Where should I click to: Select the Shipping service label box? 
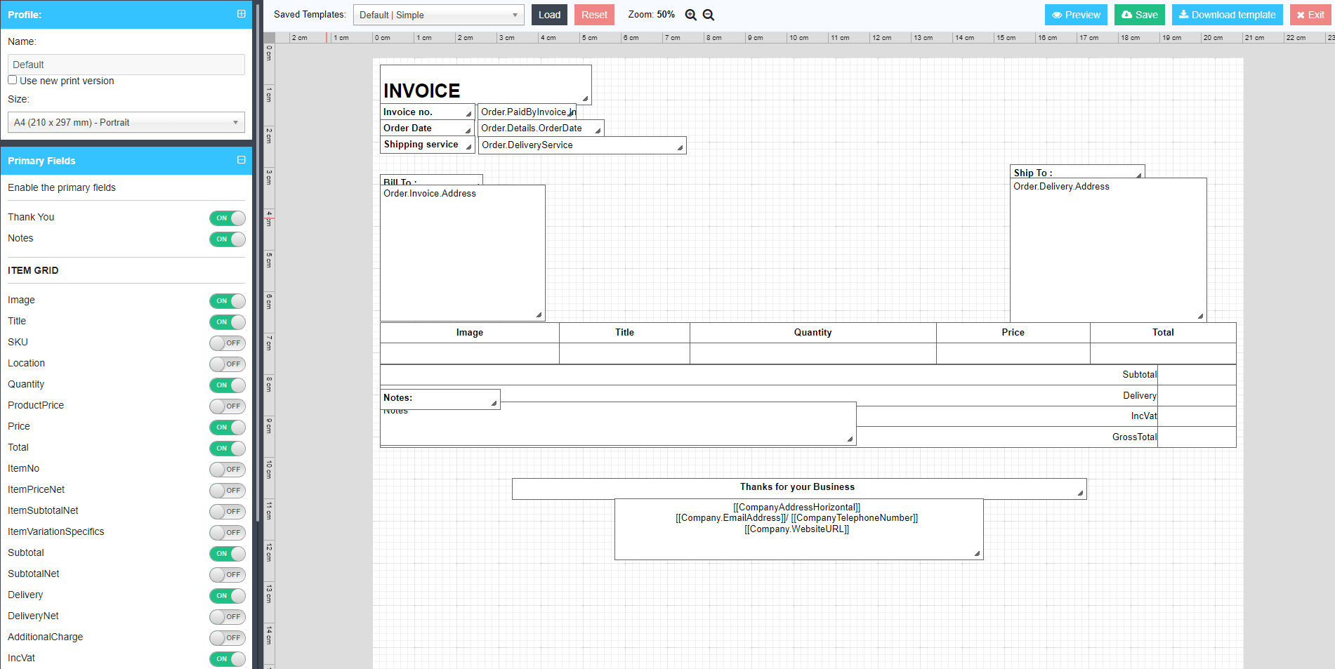(x=428, y=145)
